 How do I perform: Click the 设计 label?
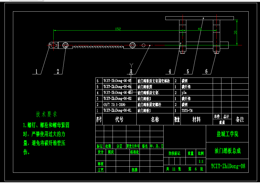pyautogui.click(x=101, y=152)
